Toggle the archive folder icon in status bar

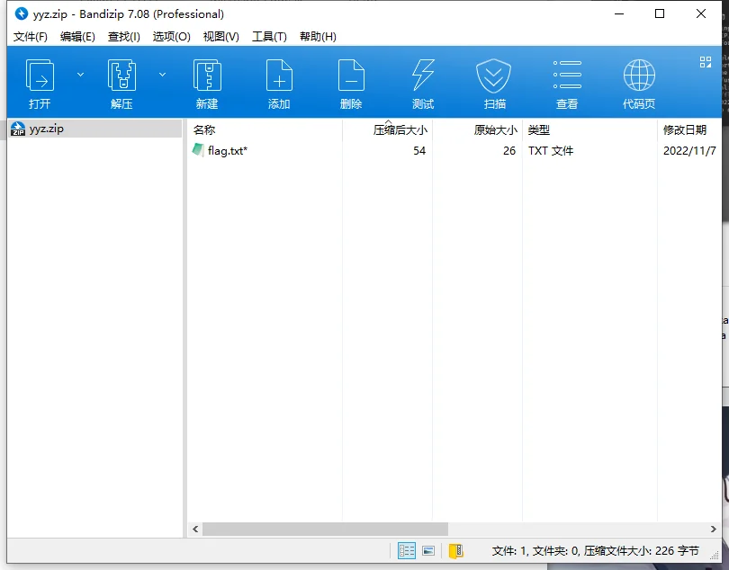455,550
